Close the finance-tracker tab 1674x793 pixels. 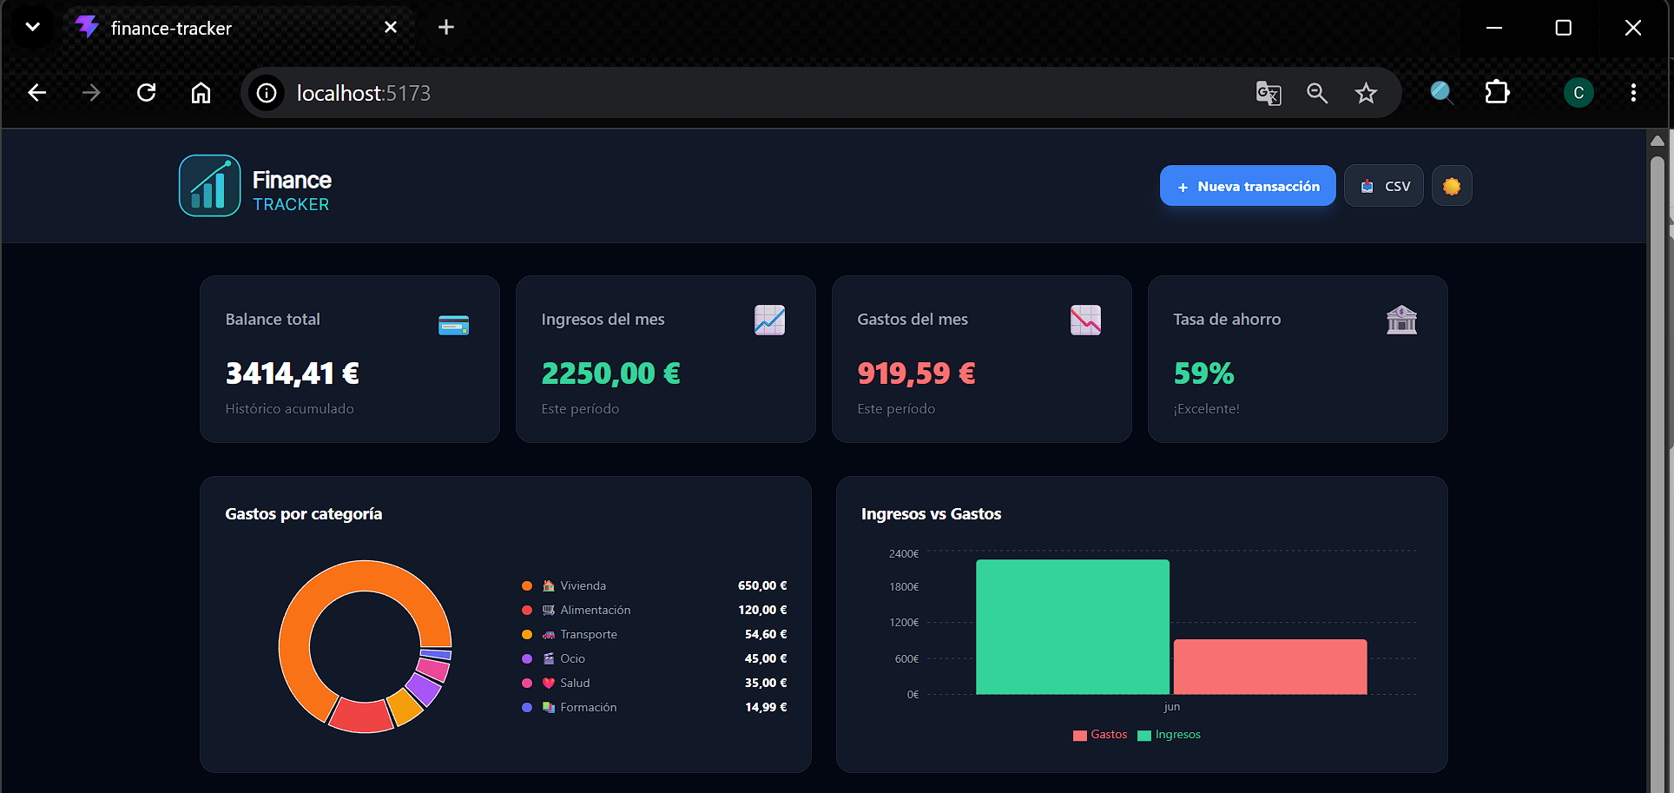click(391, 28)
